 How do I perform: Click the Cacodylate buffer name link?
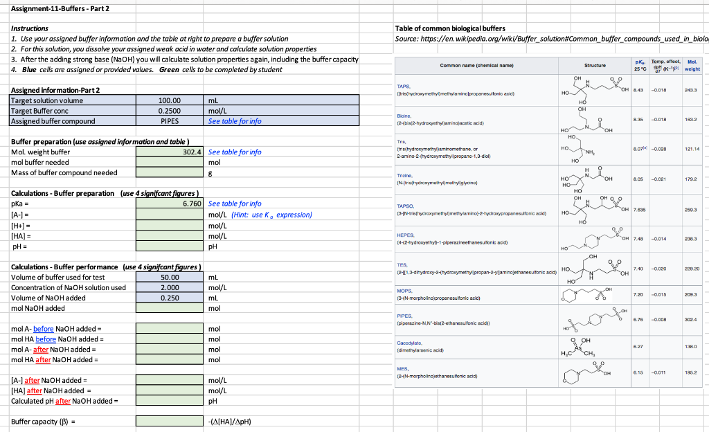coord(410,343)
